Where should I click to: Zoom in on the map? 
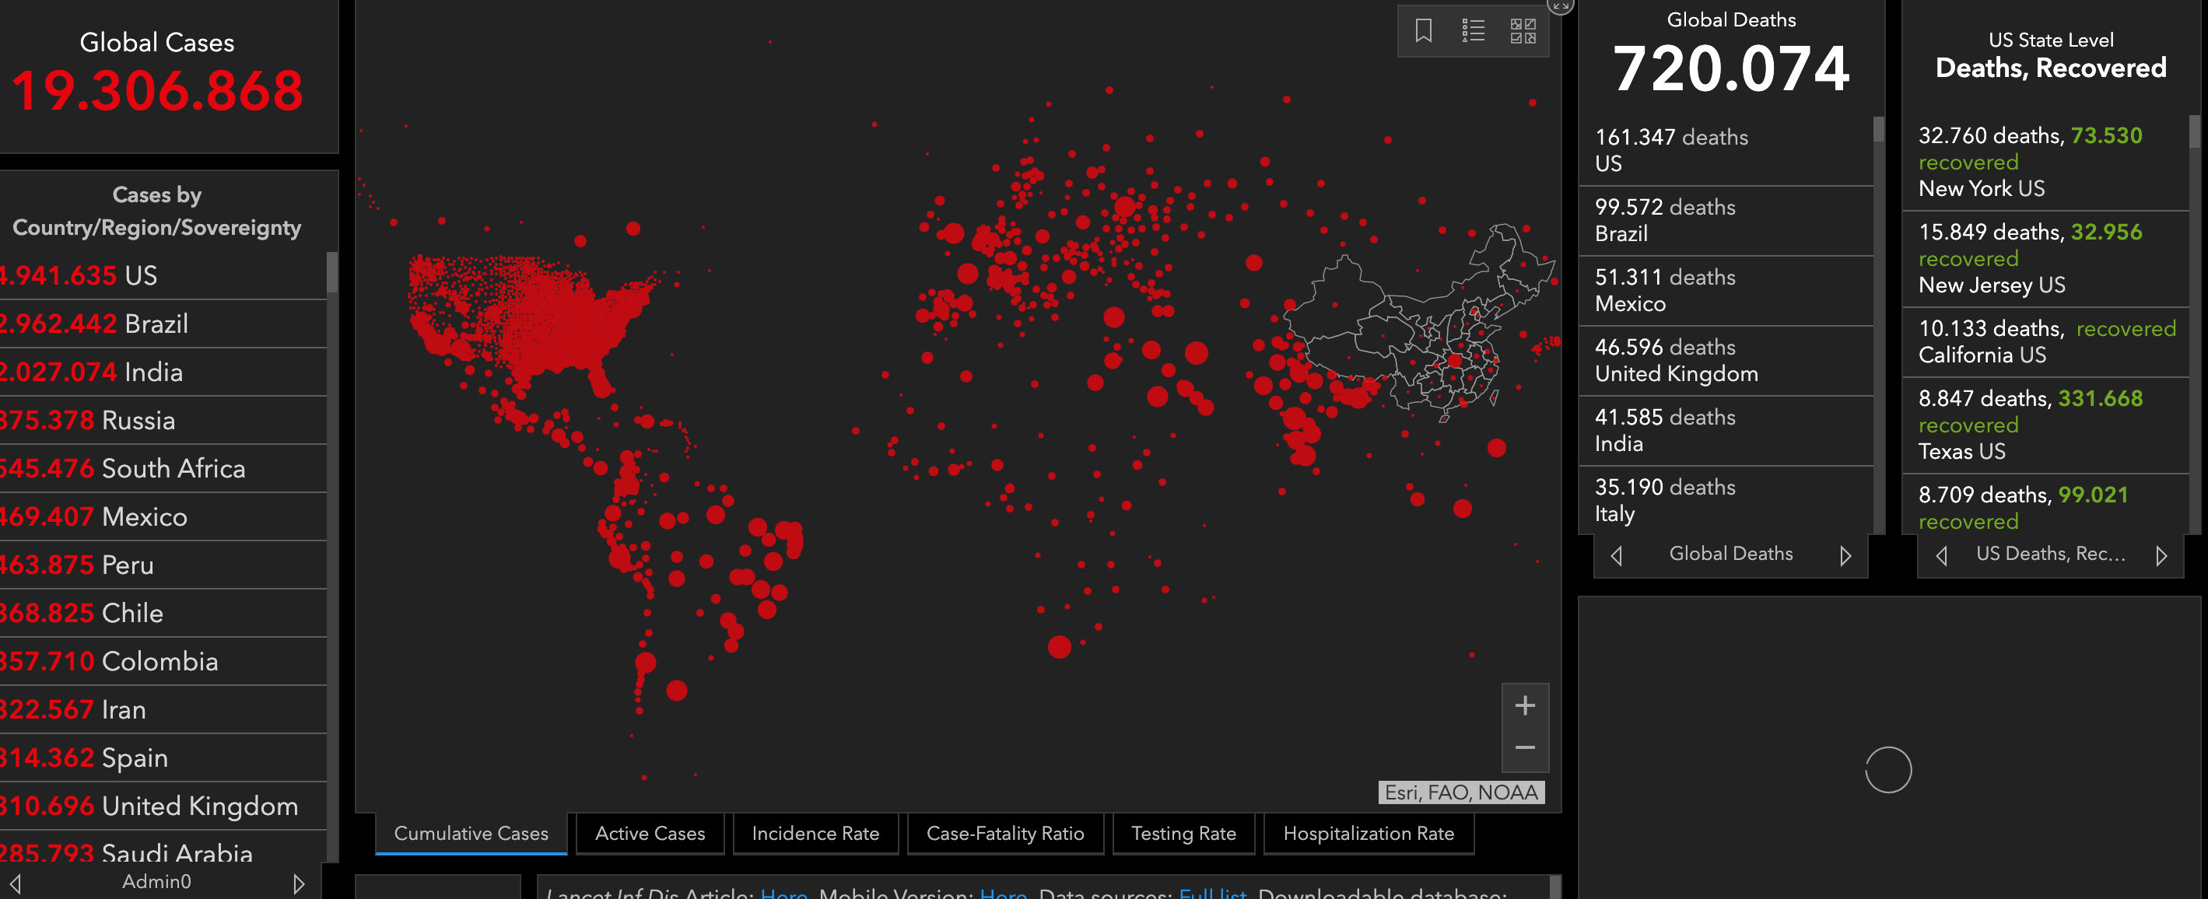tap(1525, 705)
